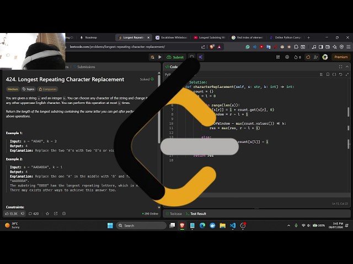Open the Test Result tab

click(x=196, y=214)
